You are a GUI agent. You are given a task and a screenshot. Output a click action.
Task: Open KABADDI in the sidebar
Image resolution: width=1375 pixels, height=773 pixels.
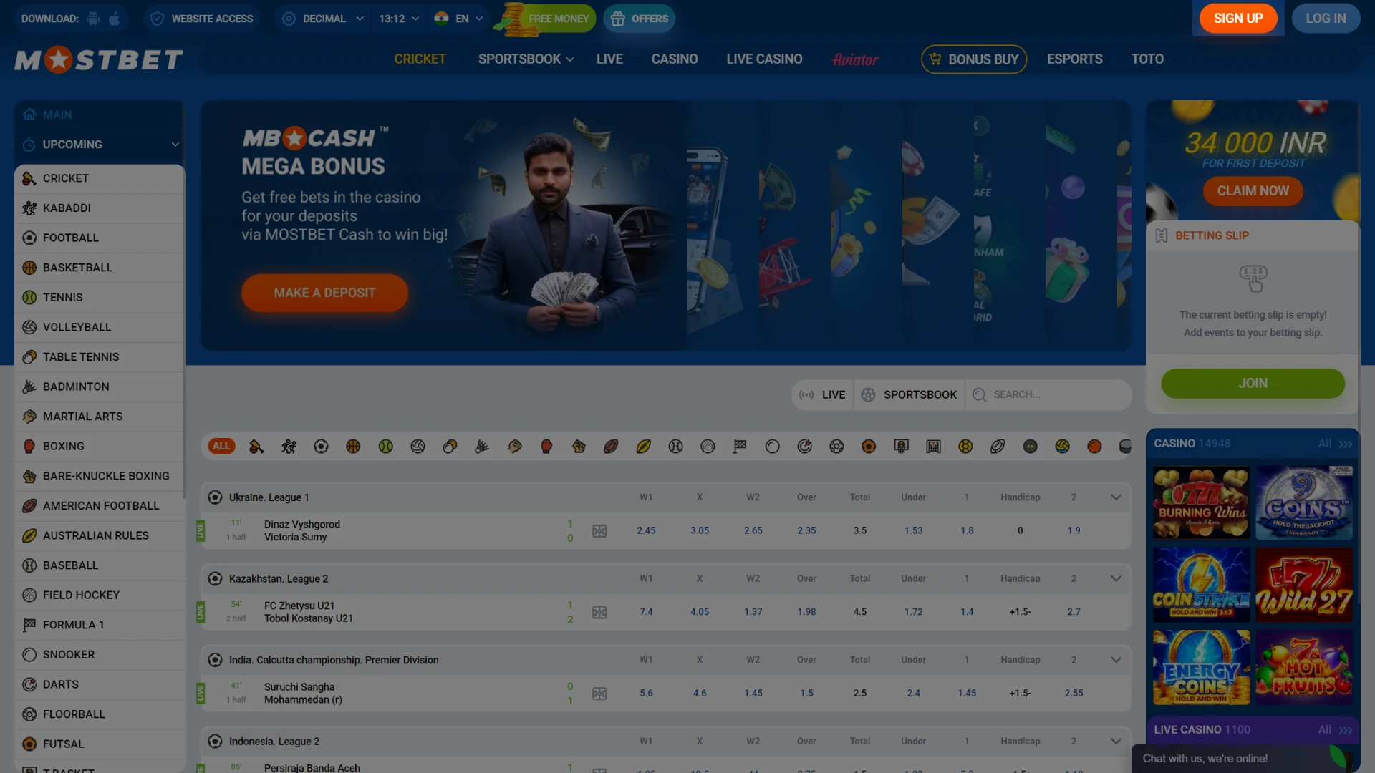click(x=100, y=208)
